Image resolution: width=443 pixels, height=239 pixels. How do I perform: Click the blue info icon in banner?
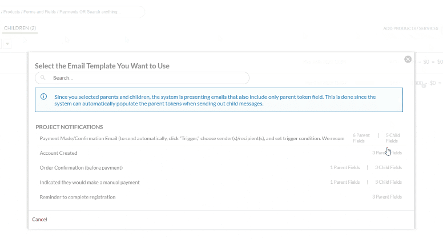click(x=44, y=97)
